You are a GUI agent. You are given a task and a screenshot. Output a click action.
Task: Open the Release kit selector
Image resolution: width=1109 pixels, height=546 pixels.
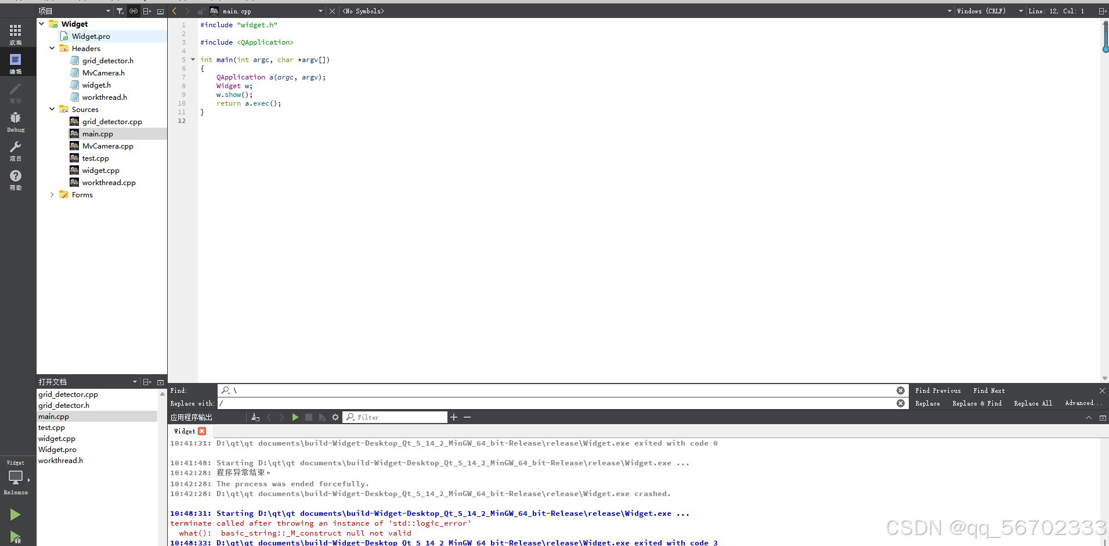16,478
